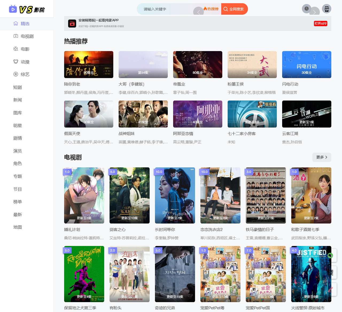Open the 宠爱PetPet粤 poster thumbnail
This screenshot has width=342, height=312.
(x=220, y=274)
